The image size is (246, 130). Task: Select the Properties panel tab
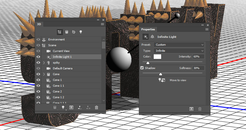(148, 29)
